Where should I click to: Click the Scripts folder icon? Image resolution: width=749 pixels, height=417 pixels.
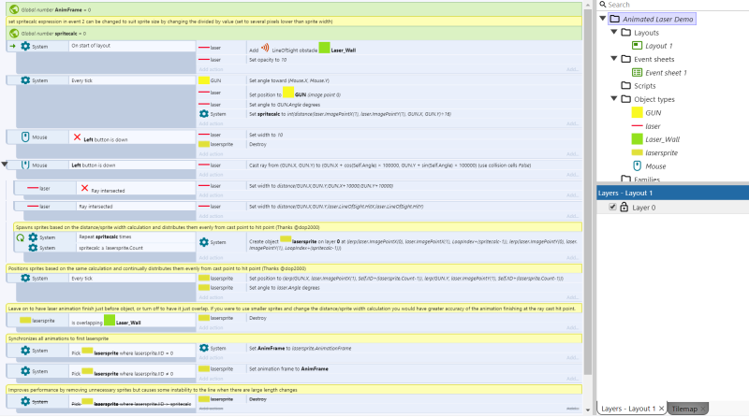[x=625, y=85]
